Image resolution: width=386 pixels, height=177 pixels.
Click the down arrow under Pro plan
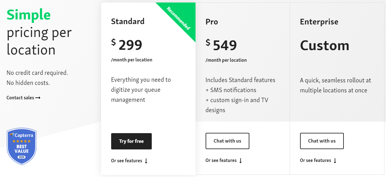241,161
